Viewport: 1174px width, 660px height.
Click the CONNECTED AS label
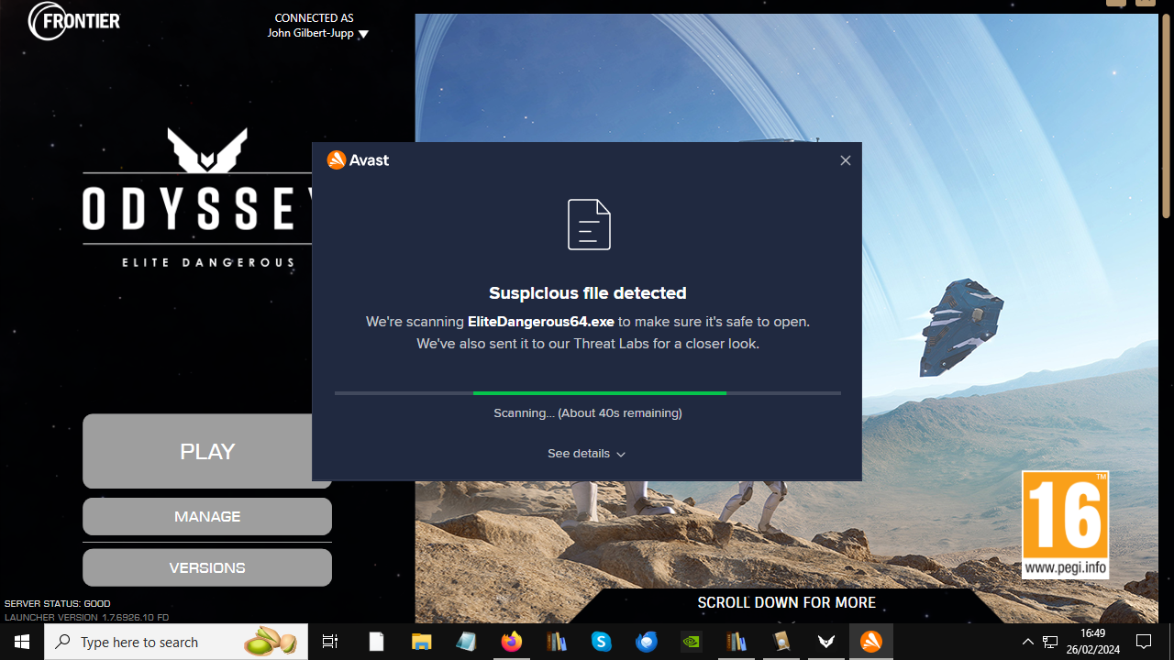point(314,18)
